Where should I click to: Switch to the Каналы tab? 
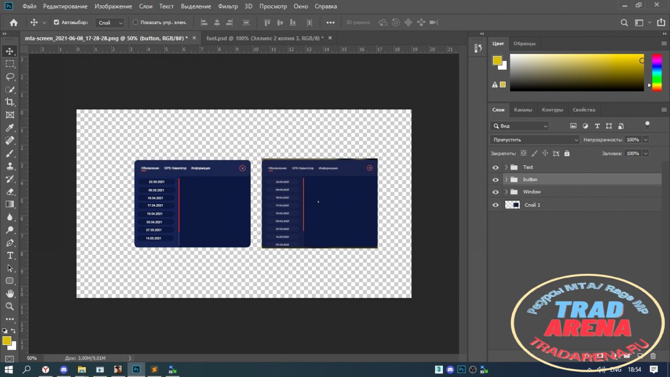(x=523, y=110)
